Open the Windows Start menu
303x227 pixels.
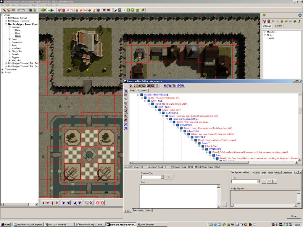(6, 225)
